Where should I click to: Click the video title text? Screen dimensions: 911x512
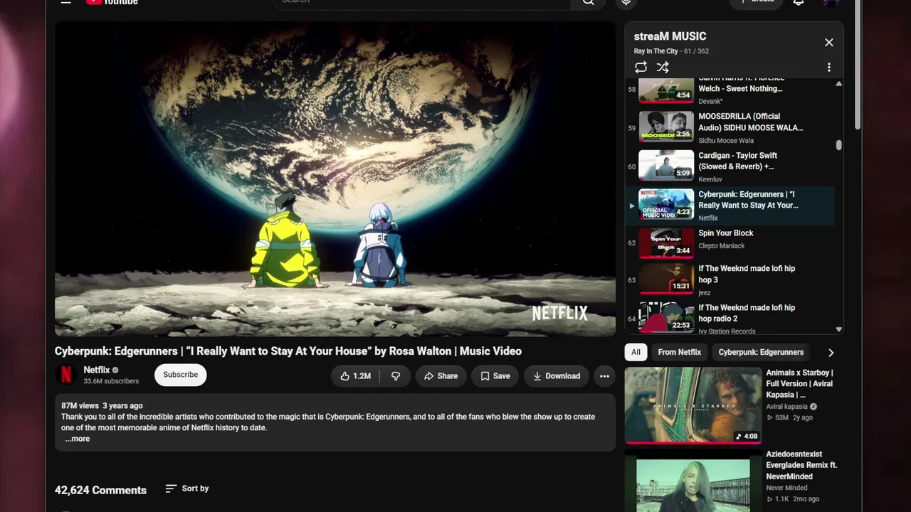tap(288, 351)
